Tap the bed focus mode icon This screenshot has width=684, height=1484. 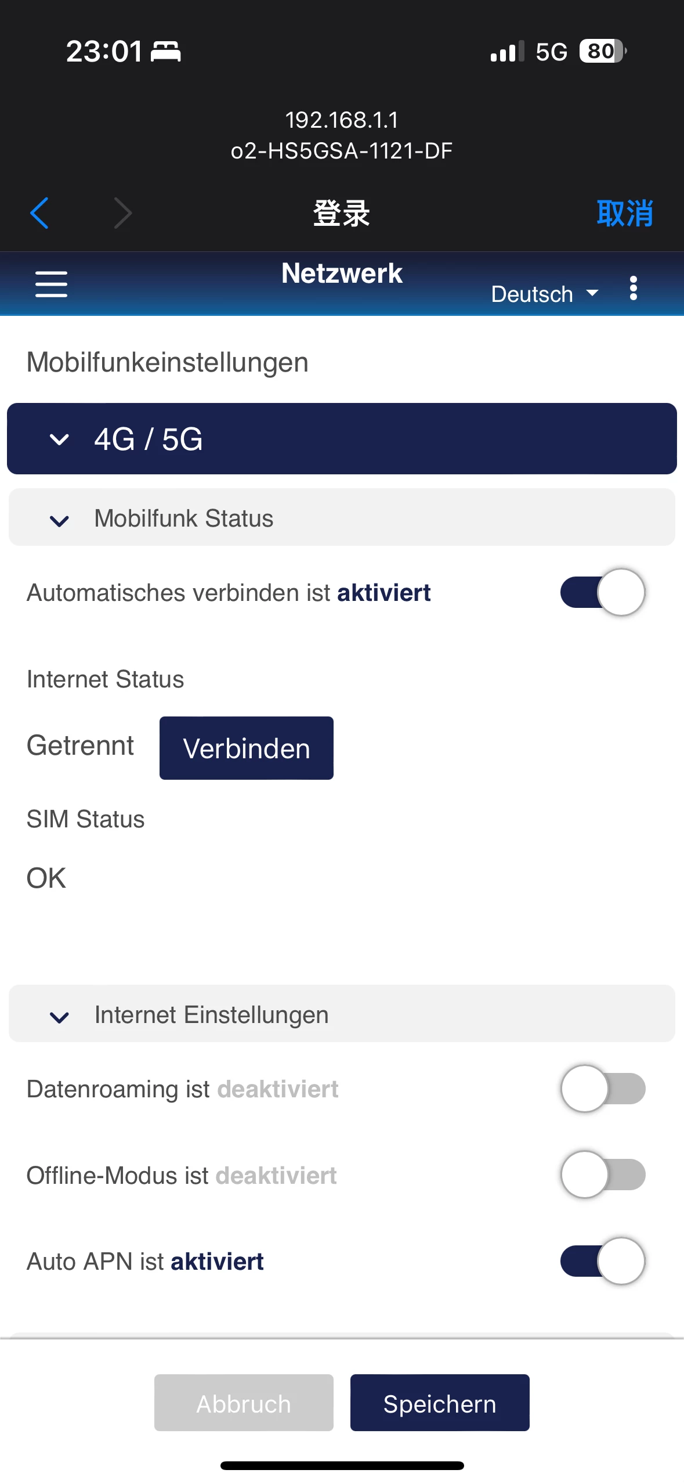pos(166,52)
